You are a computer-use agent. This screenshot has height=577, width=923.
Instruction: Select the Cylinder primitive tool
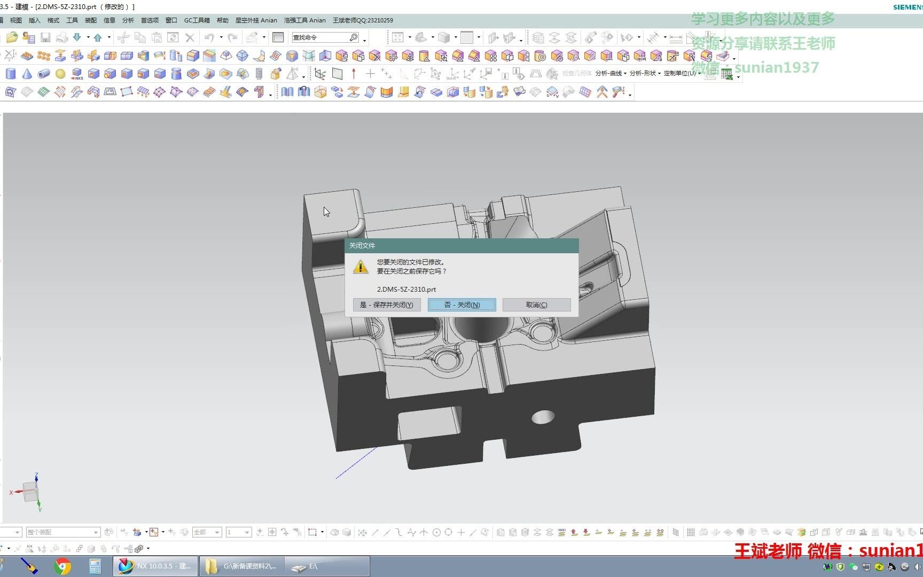tap(11, 74)
